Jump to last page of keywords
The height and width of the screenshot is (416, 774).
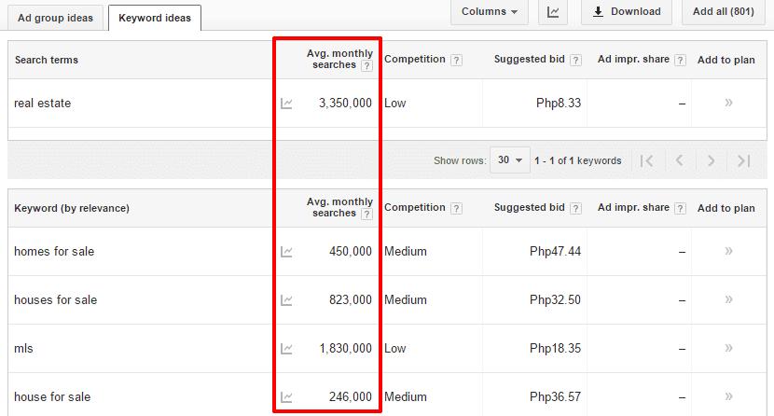tap(743, 160)
